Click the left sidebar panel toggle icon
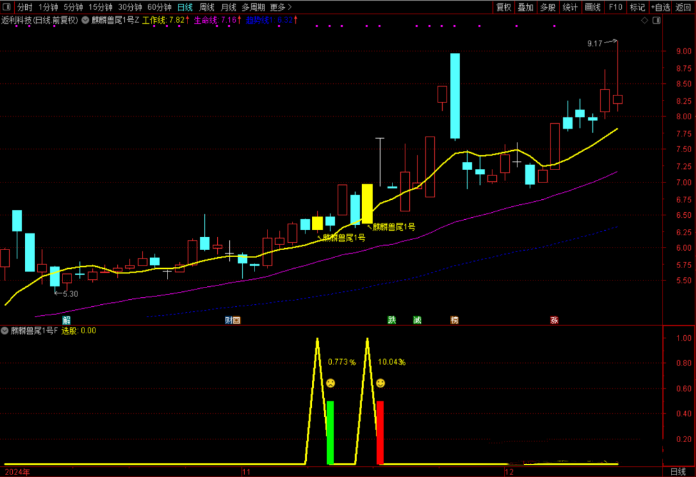Screen dimensions: 696x477 pos(7,8)
